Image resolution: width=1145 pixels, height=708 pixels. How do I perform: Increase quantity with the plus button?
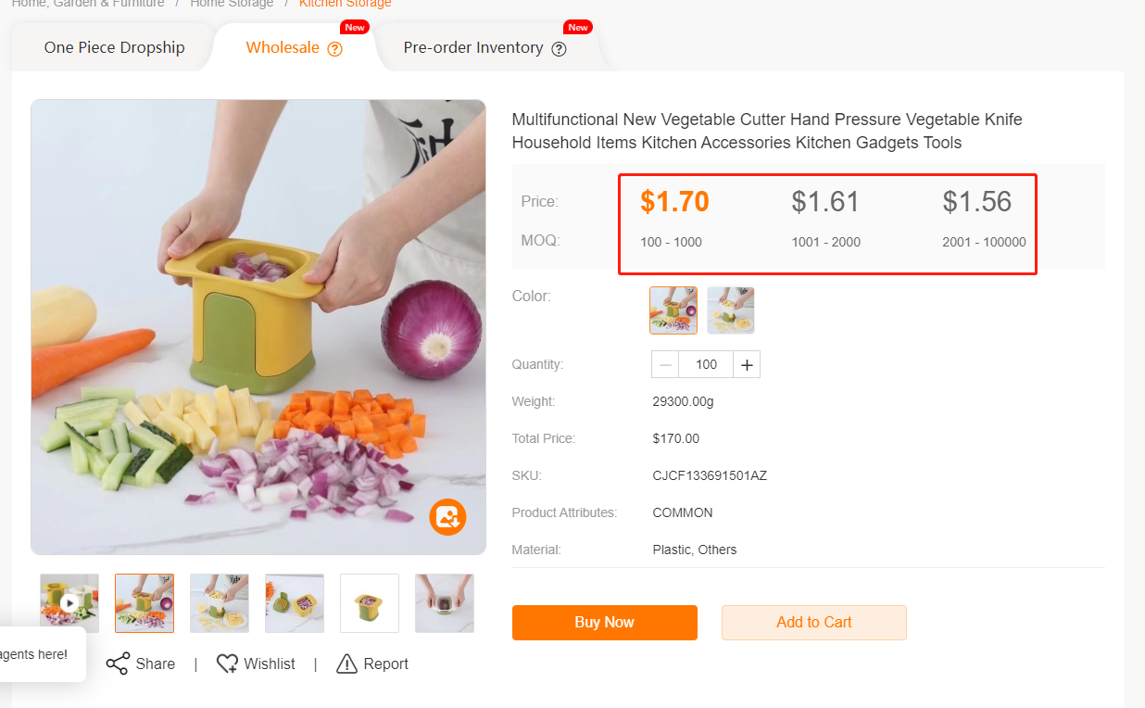pos(747,365)
